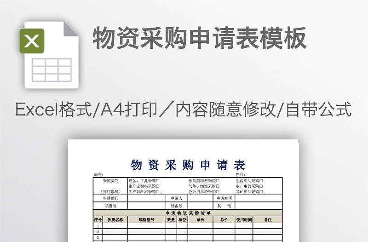The height and width of the screenshot is (242, 368).
Task: Select the 设备号 label cell
Action: point(177,206)
